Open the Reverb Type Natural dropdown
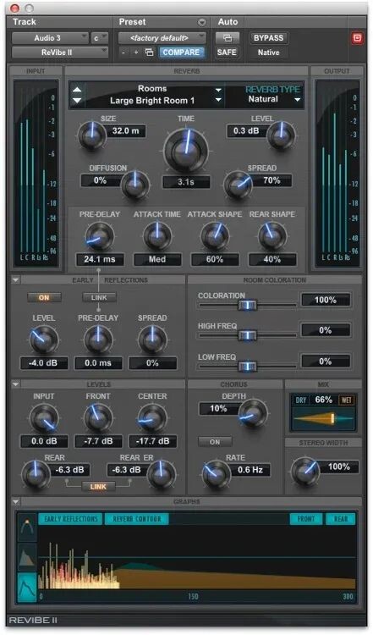Screen dimensions: 373x635 pos(298,100)
